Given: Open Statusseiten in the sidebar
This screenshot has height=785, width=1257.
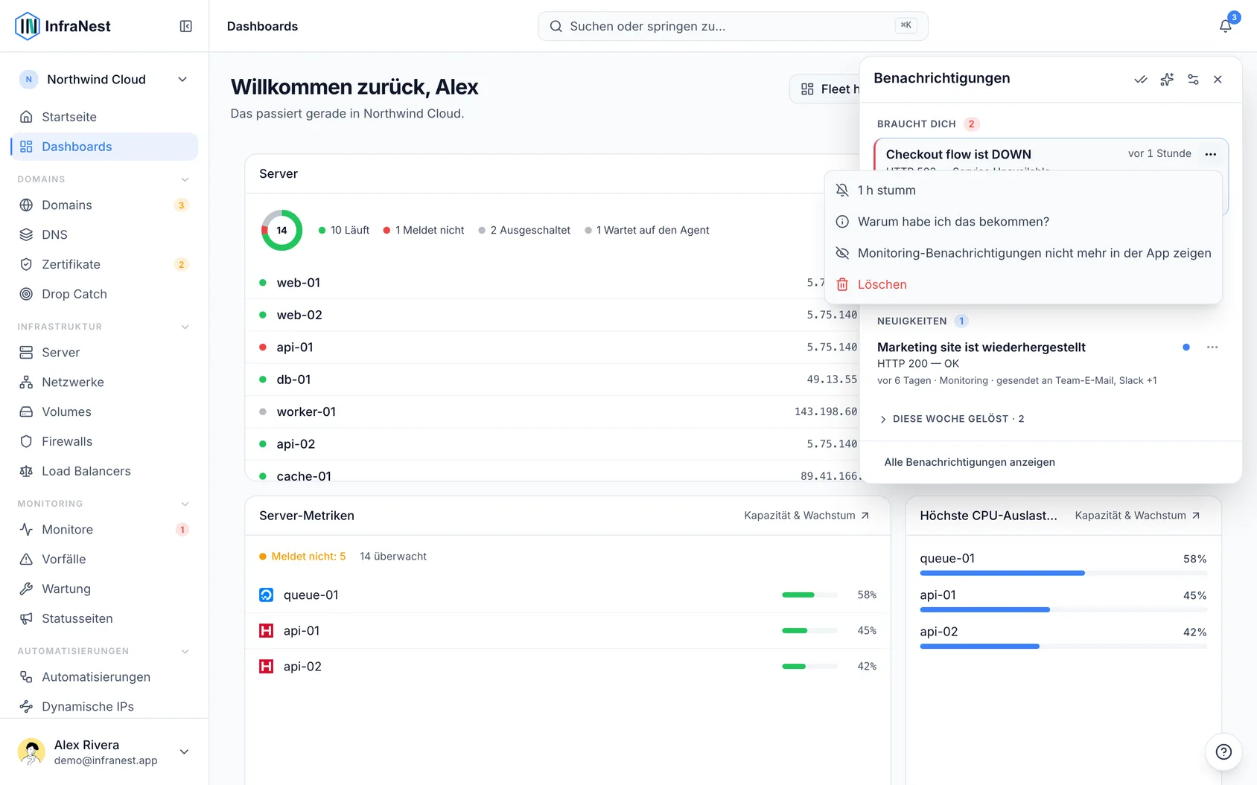Looking at the screenshot, I should 104,618.
